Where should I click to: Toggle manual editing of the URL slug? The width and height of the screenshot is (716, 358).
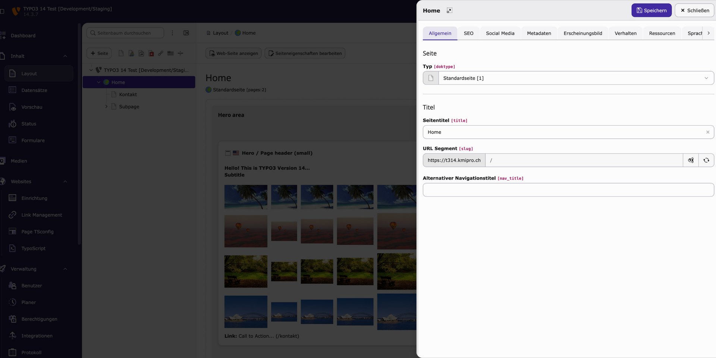point(691,160)
